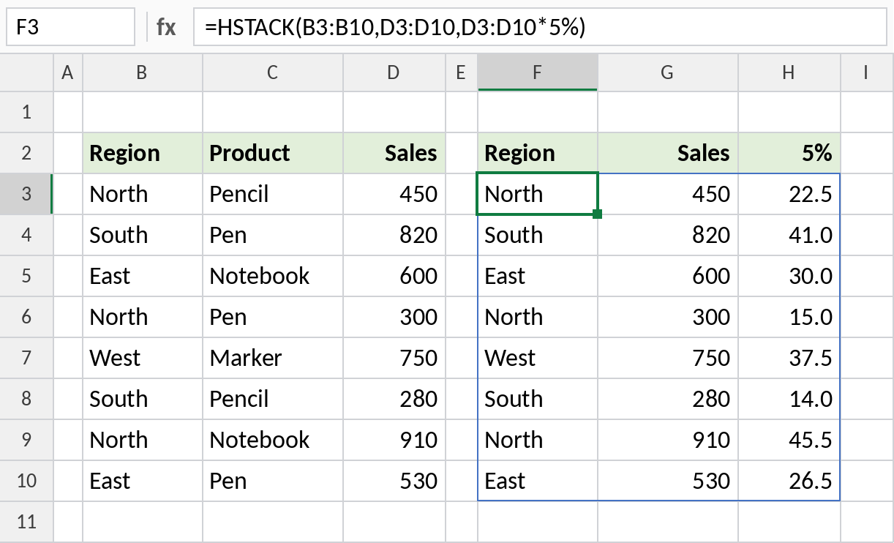Select row 7 header

click(27, 358)
